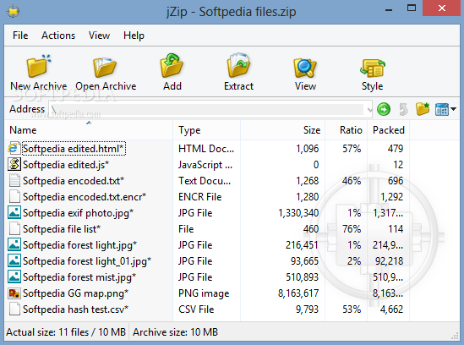The image size is (464, 345).
Task: Select the file name Softpedia forest light_01.jpg*
Action: (x=87, y=261)
